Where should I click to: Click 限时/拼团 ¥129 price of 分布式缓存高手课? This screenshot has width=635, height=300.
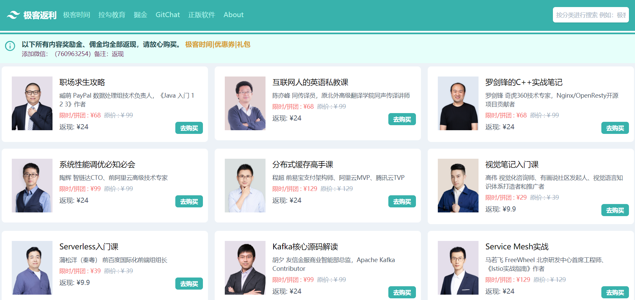click(295, 189)
